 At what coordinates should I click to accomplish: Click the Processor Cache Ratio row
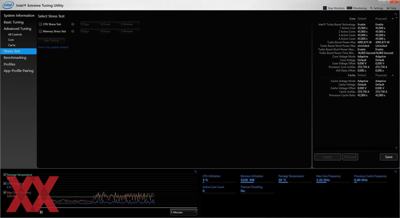tap(354, 95)
